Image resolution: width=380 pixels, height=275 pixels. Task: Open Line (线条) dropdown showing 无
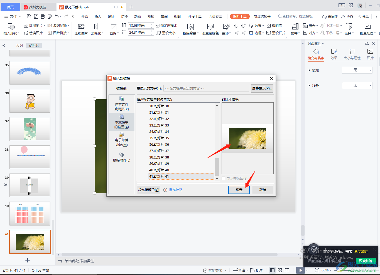click(x=357, y=85)
